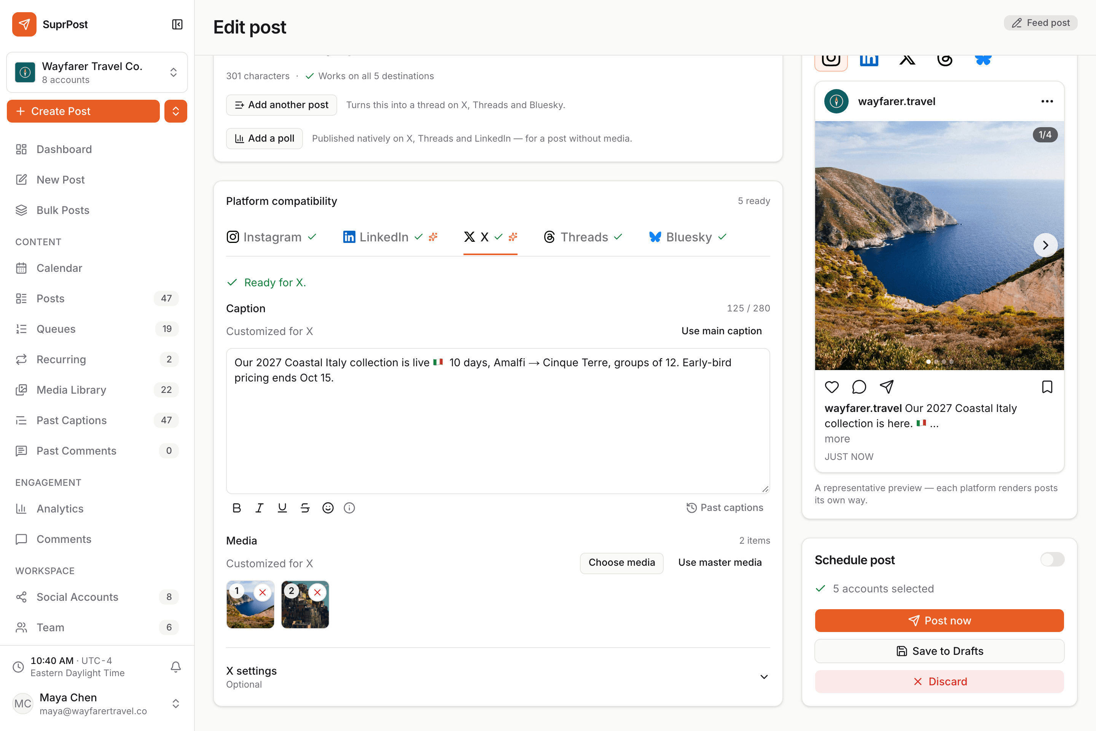Apply strikethrough formatting icon
Viewport: 1096px width, 731px height.
(305, 508)
